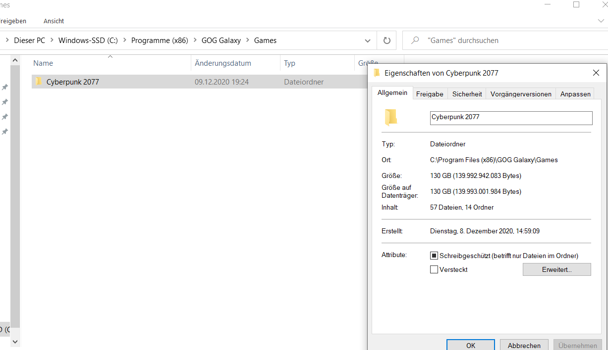Click the folder icon in properties dialog title bar
Image resolution: width=608 pixels, height=350 pixels.
(x=377, y=73)
